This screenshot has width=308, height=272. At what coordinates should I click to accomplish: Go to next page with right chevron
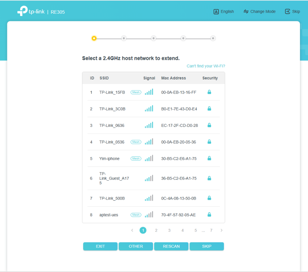click(221, 230)
